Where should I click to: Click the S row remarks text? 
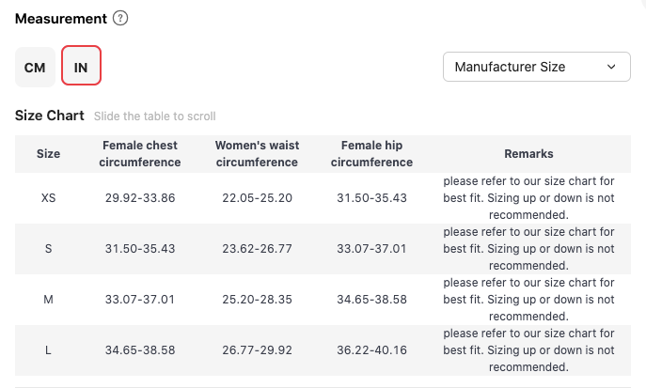528,249
